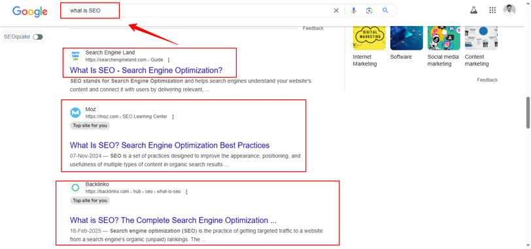Open 'What Is SEO - Search Engine Optimization?' link
Viewport: 531px width, 249px height.
point(146,71)
